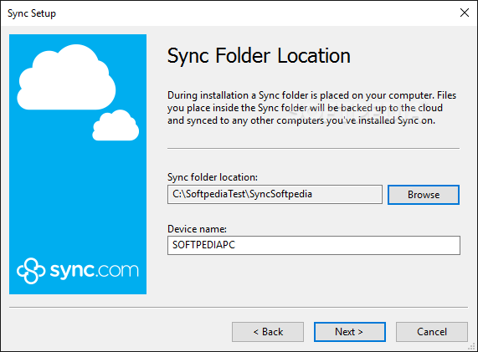Click the sync.com logo

click(78, 271)
